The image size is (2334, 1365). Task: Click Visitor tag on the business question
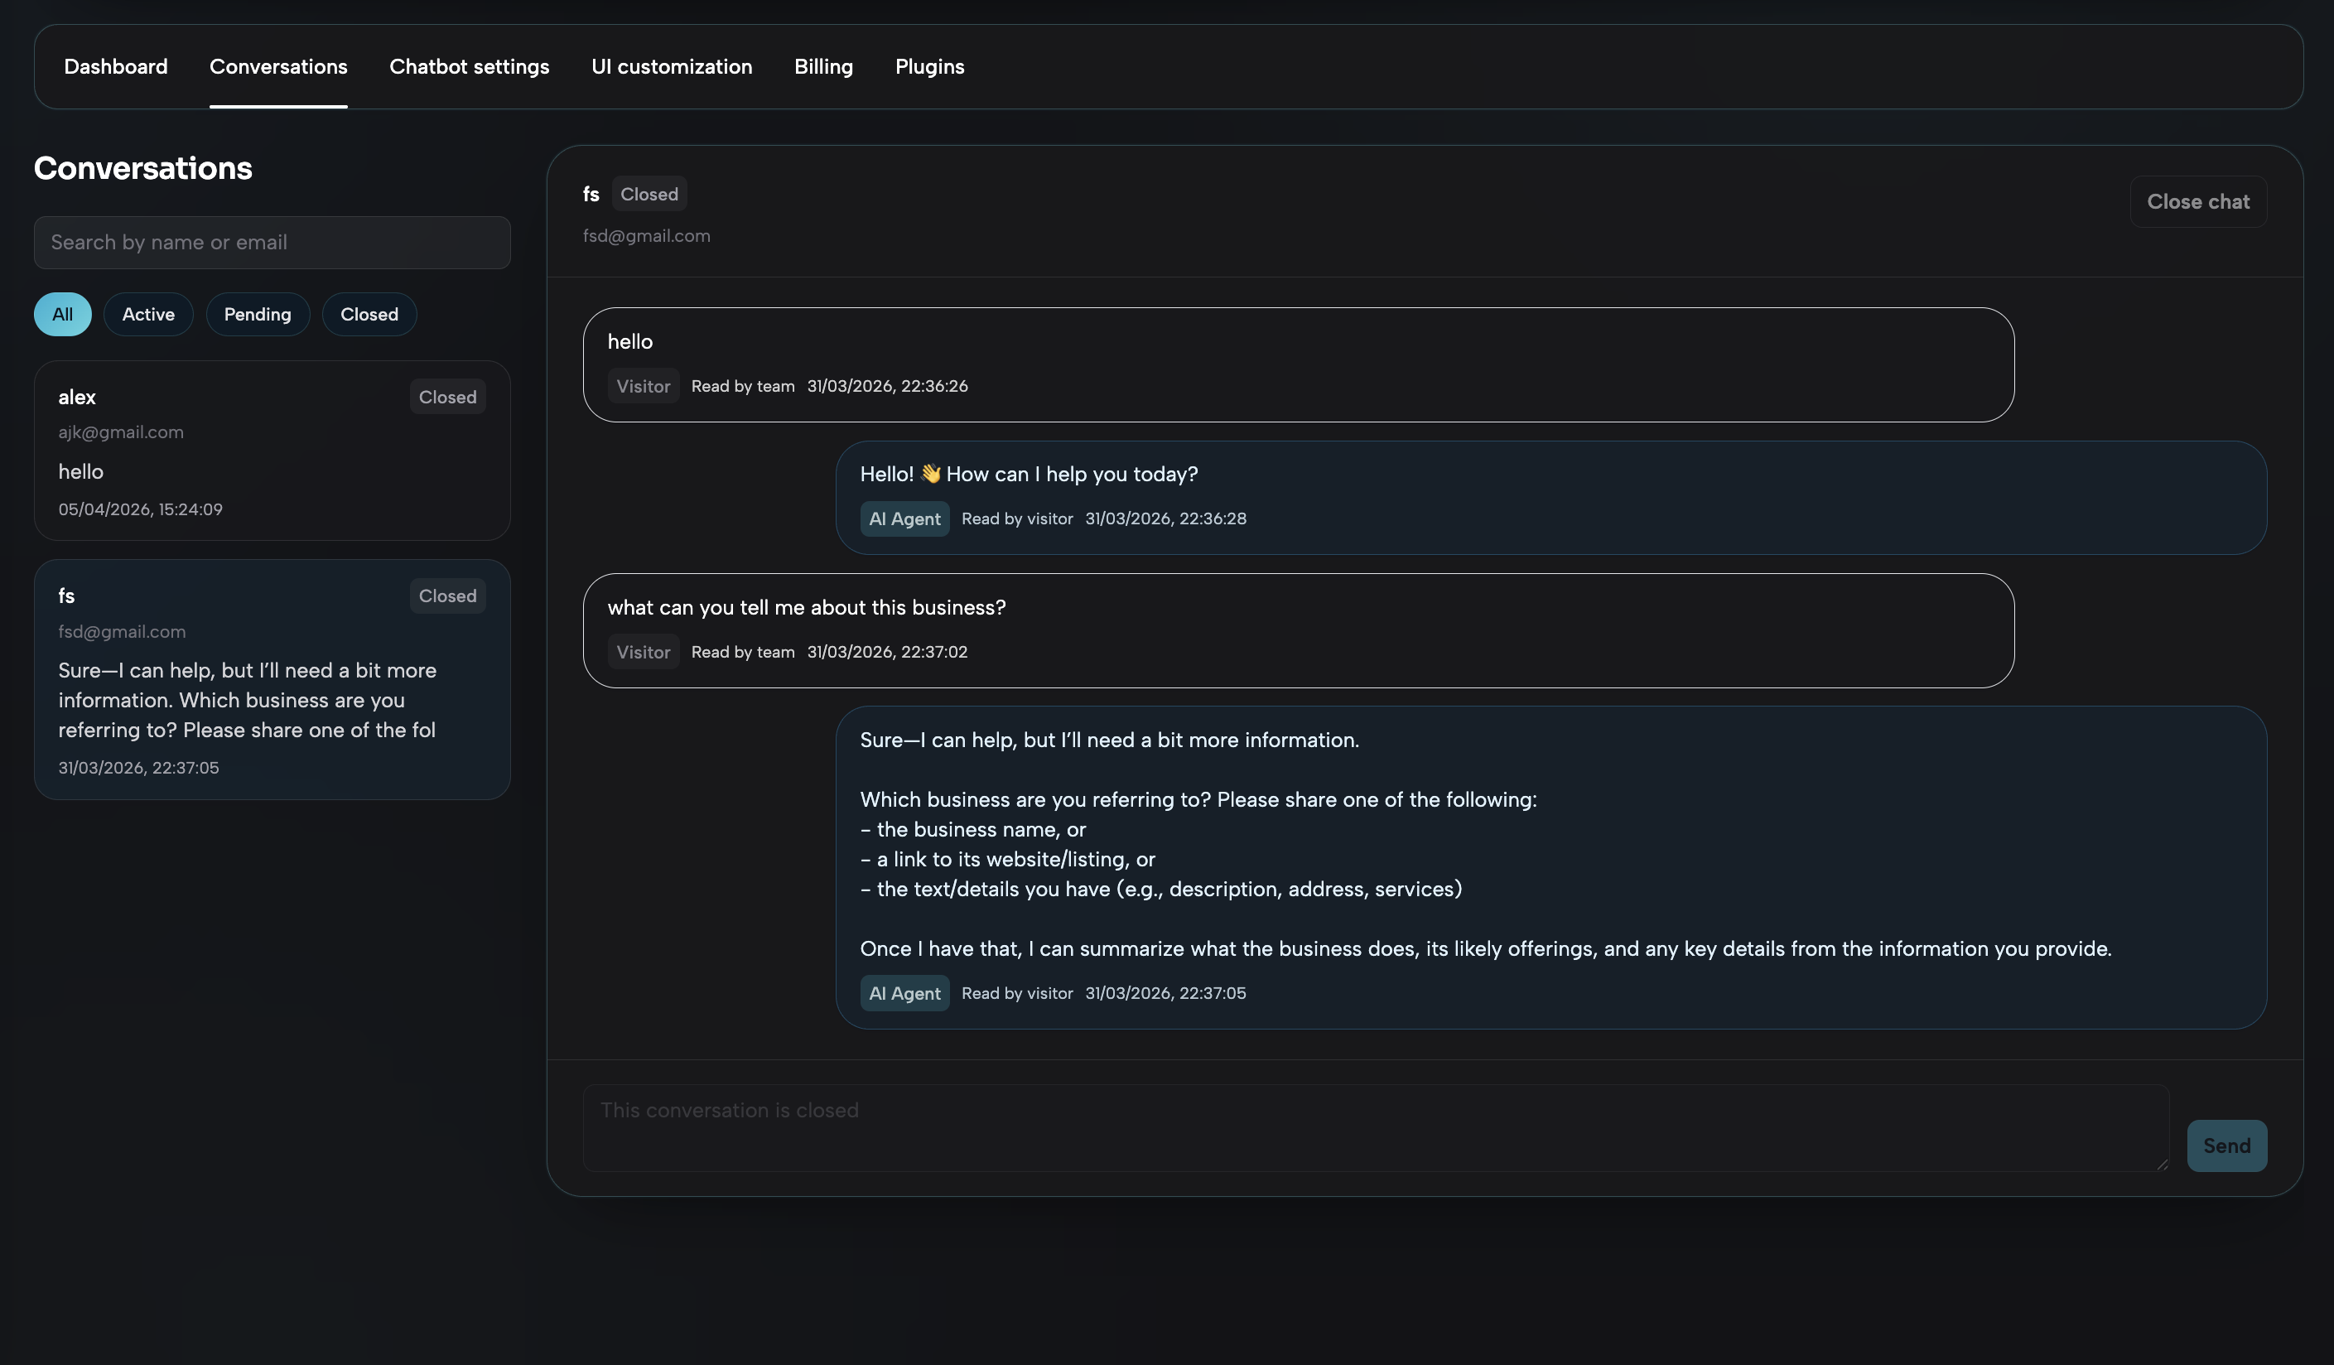pyautogui.click(x=643, y=652)
